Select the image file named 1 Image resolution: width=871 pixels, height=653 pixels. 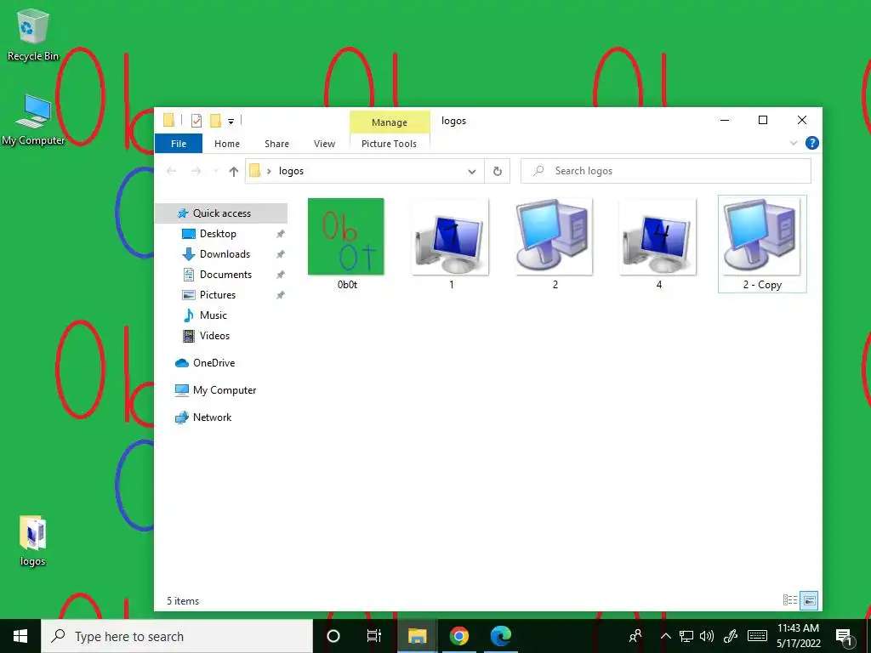(x=451, y=244)
